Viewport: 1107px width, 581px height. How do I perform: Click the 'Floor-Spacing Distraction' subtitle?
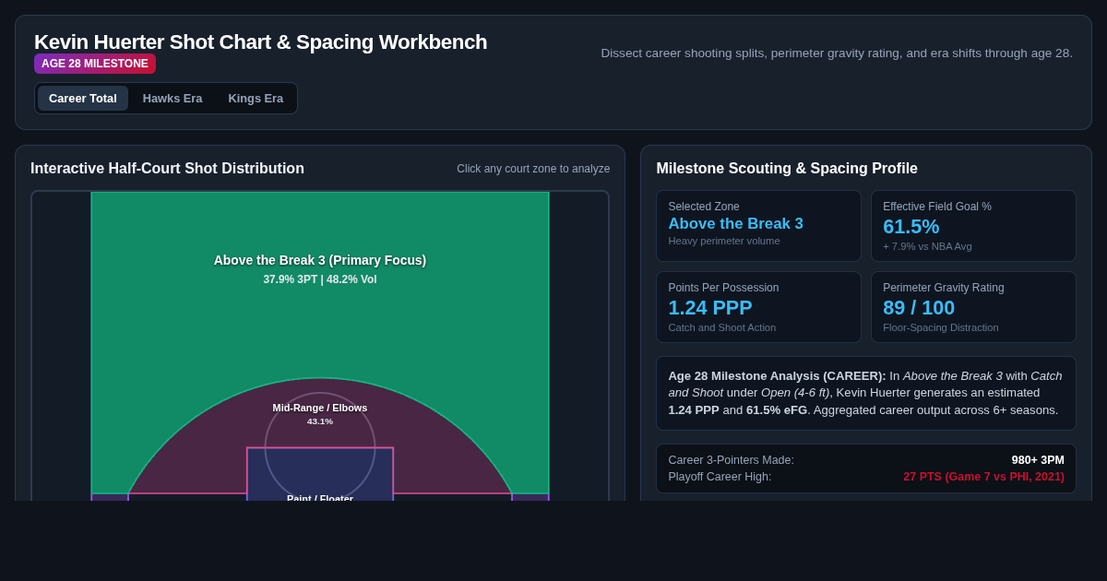[x=941, y=327]
